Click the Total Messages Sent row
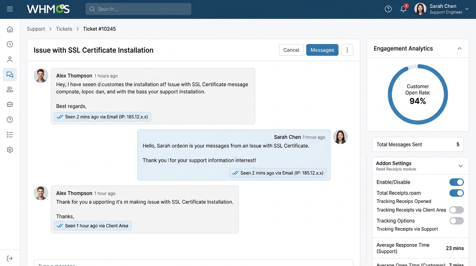 point(418,144)
